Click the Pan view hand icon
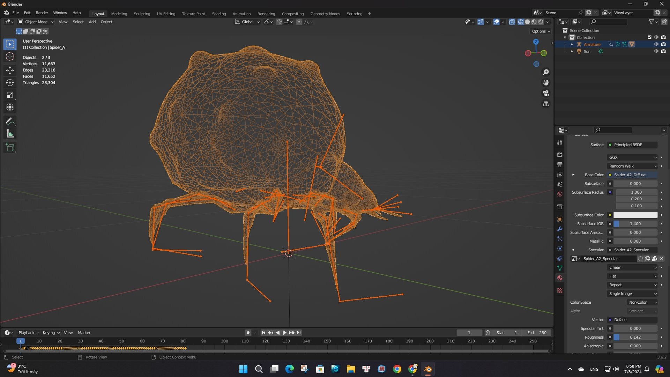Image resolution: width=670 pixels, height=377 pixels. tap(546, 83)
